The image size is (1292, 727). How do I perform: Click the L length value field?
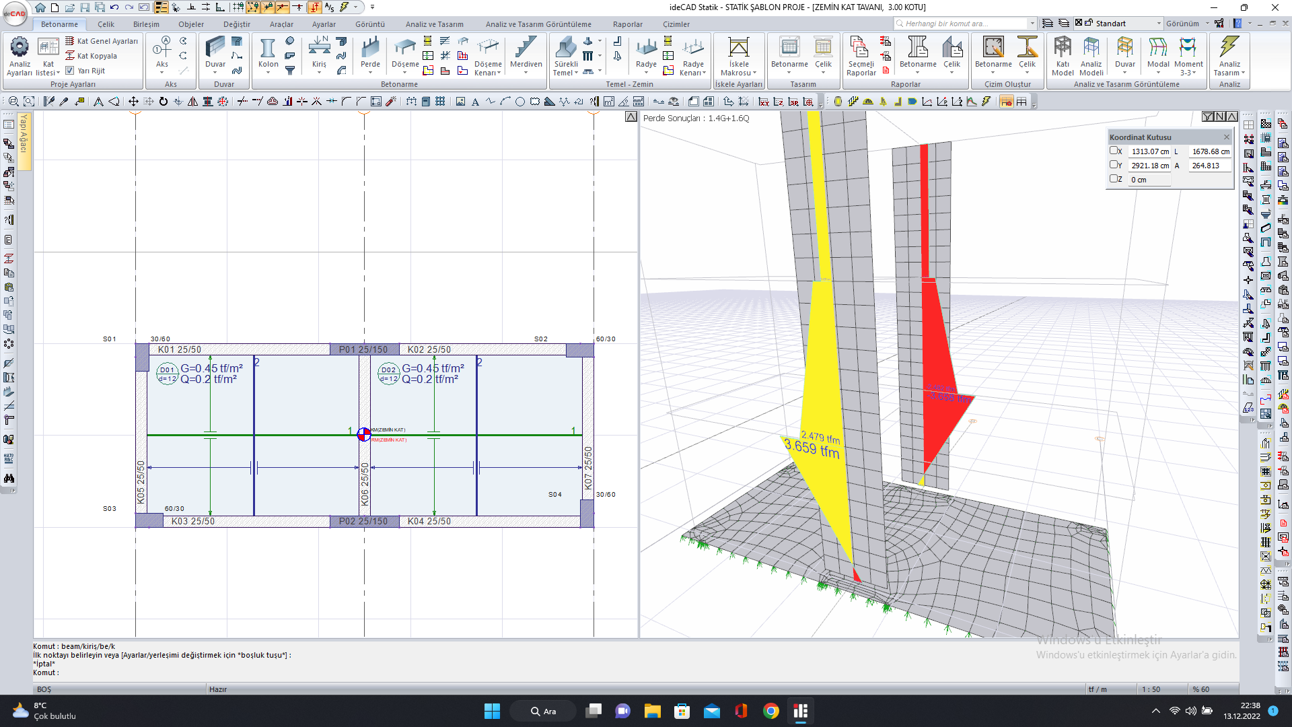[1210, 151]
